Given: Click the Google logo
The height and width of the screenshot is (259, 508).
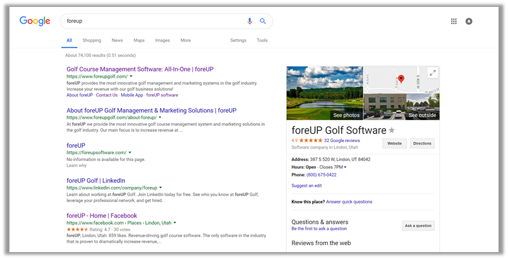Looking at the screenshot, I should point(35,21).
